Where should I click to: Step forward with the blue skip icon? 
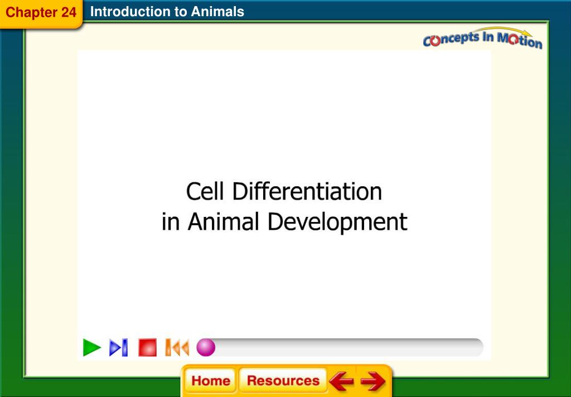click(119, 347)
